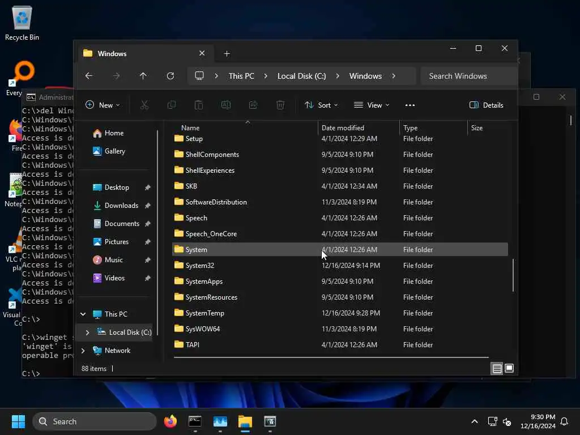Click the Rename icon in toolbar

226,105
